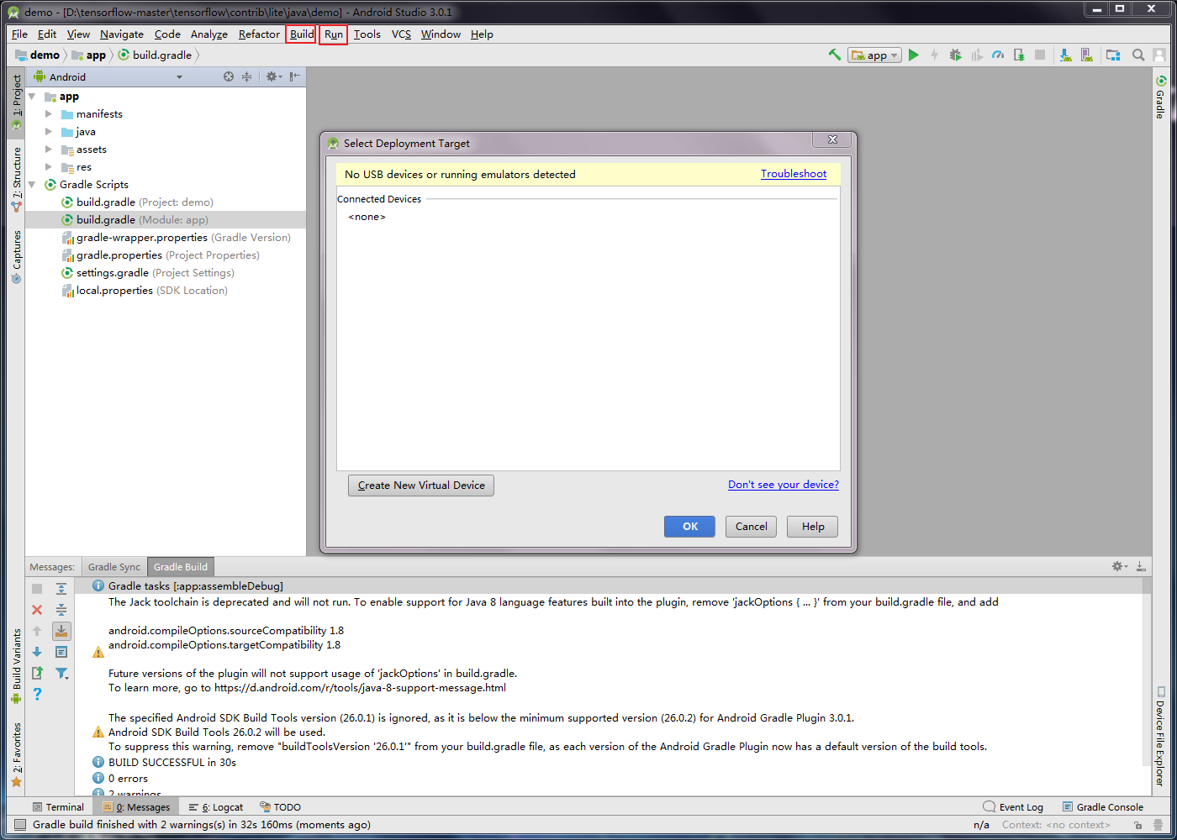1177x840 pixels.
Task: Expand the manifests folder
Action: click(x=49, y=114)
